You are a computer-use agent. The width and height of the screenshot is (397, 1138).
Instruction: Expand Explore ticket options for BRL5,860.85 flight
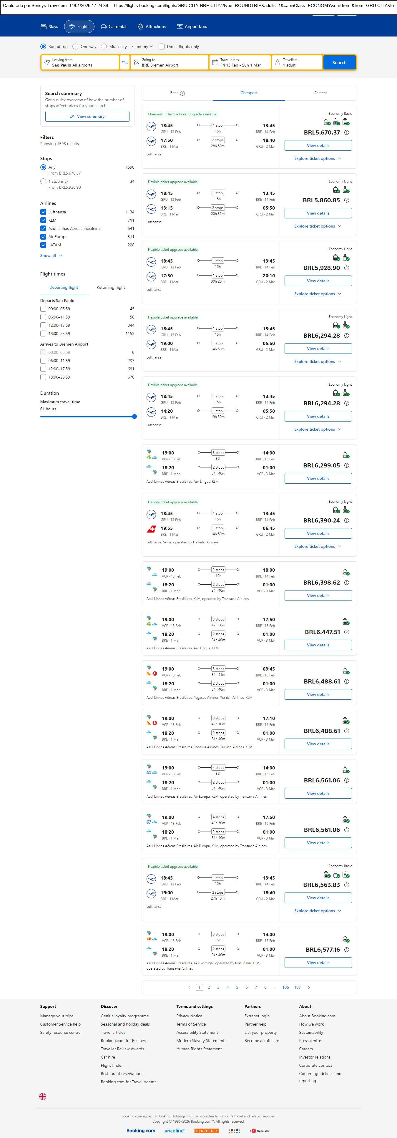[318, 226]
